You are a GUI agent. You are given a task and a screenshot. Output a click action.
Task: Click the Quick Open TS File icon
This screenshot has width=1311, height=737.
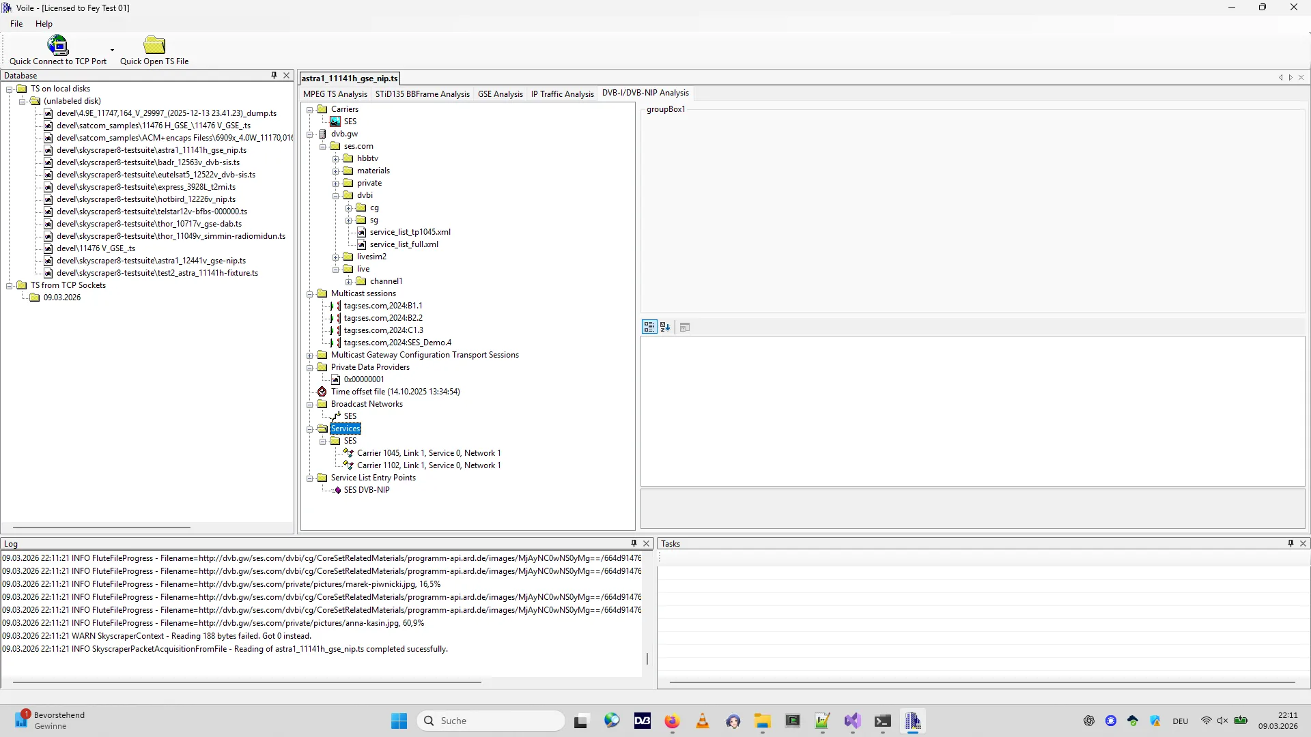[154, 45]
